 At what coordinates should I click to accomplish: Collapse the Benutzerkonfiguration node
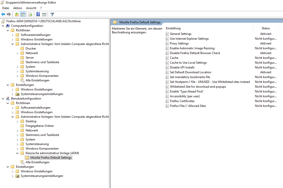[3, 99]
